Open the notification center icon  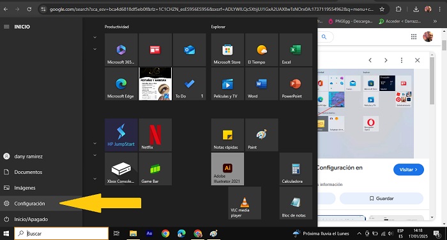click(x=437, y=234)
